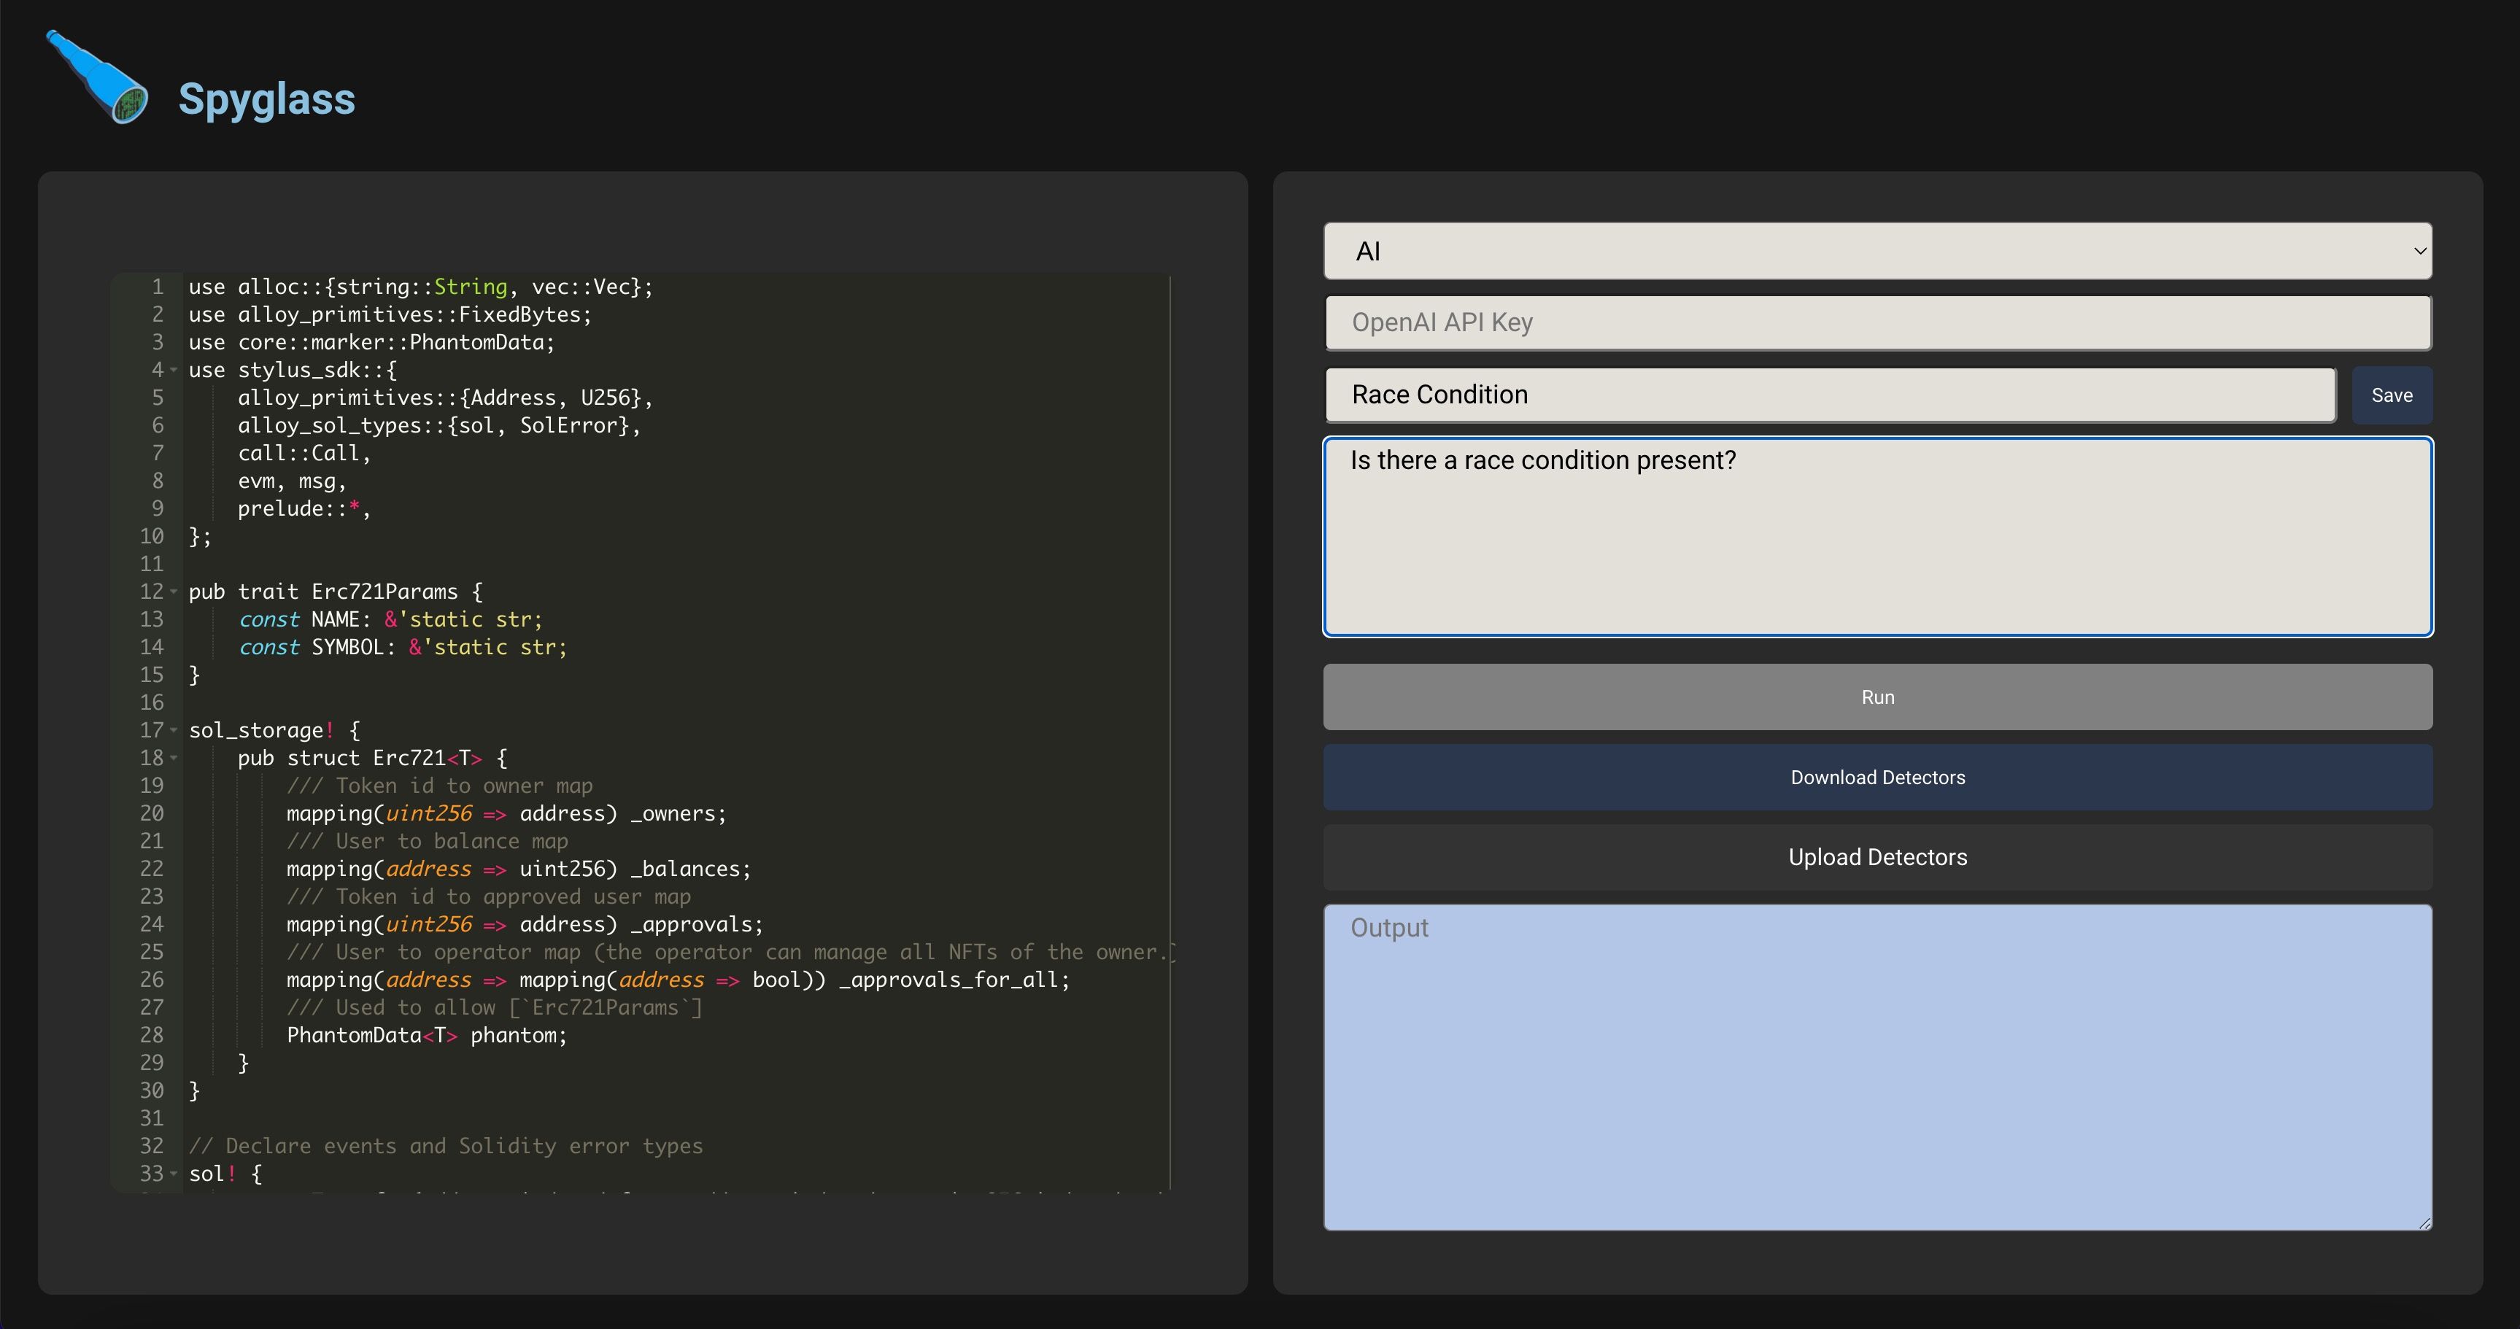Viewport: 2520px width, 1329px height.
Task: Click 'PhantomData<T> phantom;' line
Action: [427, 1034]
